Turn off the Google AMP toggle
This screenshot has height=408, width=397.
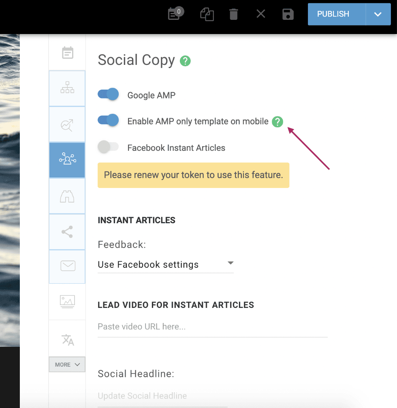(108, 94)
